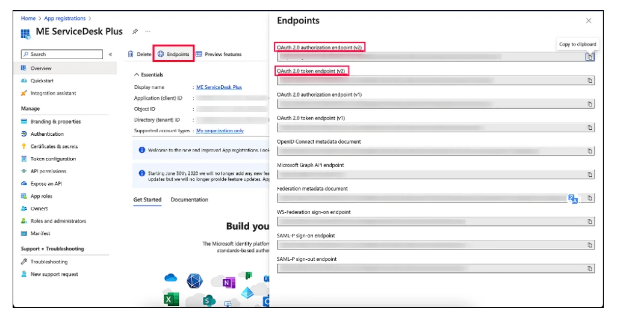Close the Endpoints panel
Viewport: 617px width, 318px height.
[589, 20]
